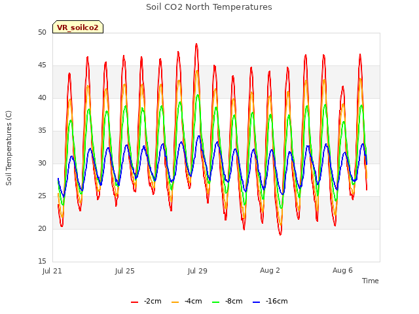Click the orange -4cm legend color marker
419x314 pixels.
175,302
